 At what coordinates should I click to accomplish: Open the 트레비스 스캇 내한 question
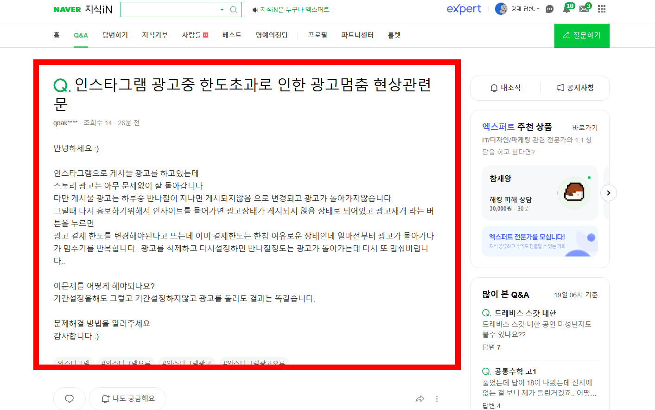pos(525,313)
